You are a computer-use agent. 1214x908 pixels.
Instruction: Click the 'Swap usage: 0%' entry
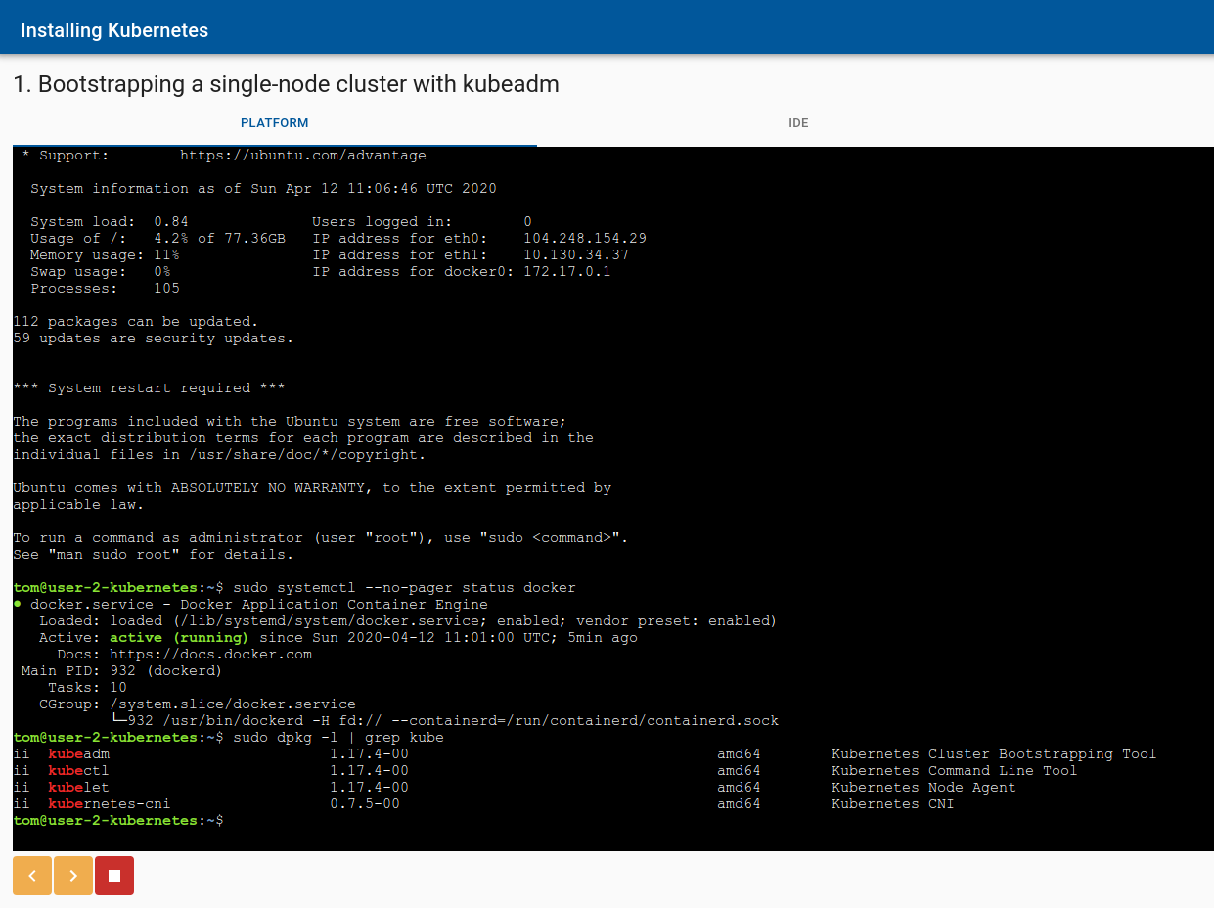pyautogui.click(x=101, y=271)
